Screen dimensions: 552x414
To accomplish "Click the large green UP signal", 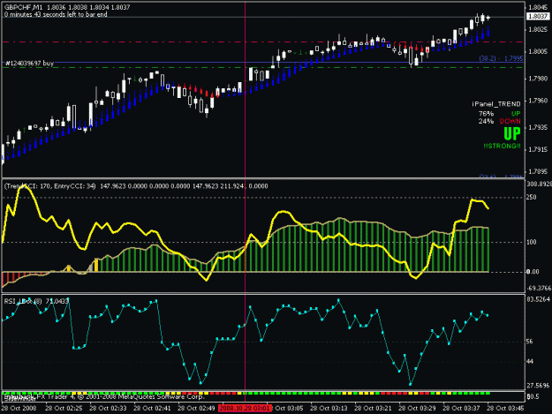I will (x=512, y=134).
